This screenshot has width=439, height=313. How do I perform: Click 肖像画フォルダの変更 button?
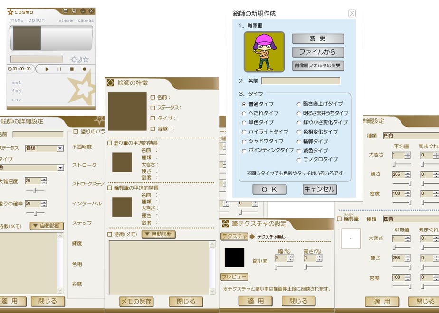[x=318, y=65]
